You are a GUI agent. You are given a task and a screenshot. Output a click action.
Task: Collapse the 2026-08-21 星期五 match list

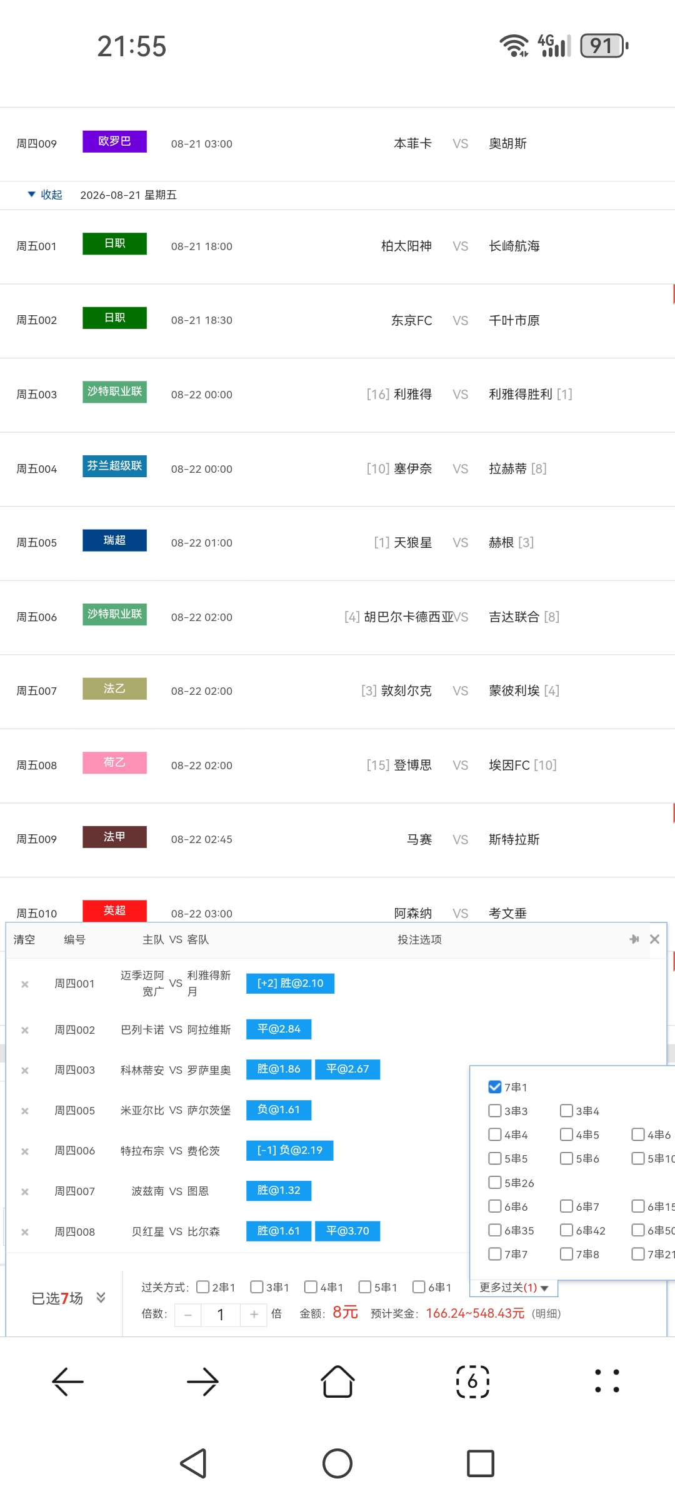click(x=45, y=195)
